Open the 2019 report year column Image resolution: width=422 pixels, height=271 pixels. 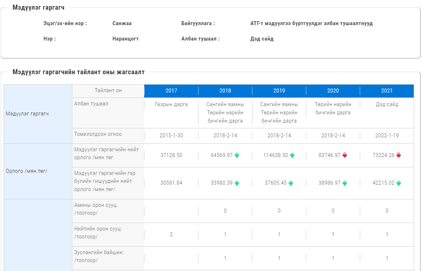[279, 91]
